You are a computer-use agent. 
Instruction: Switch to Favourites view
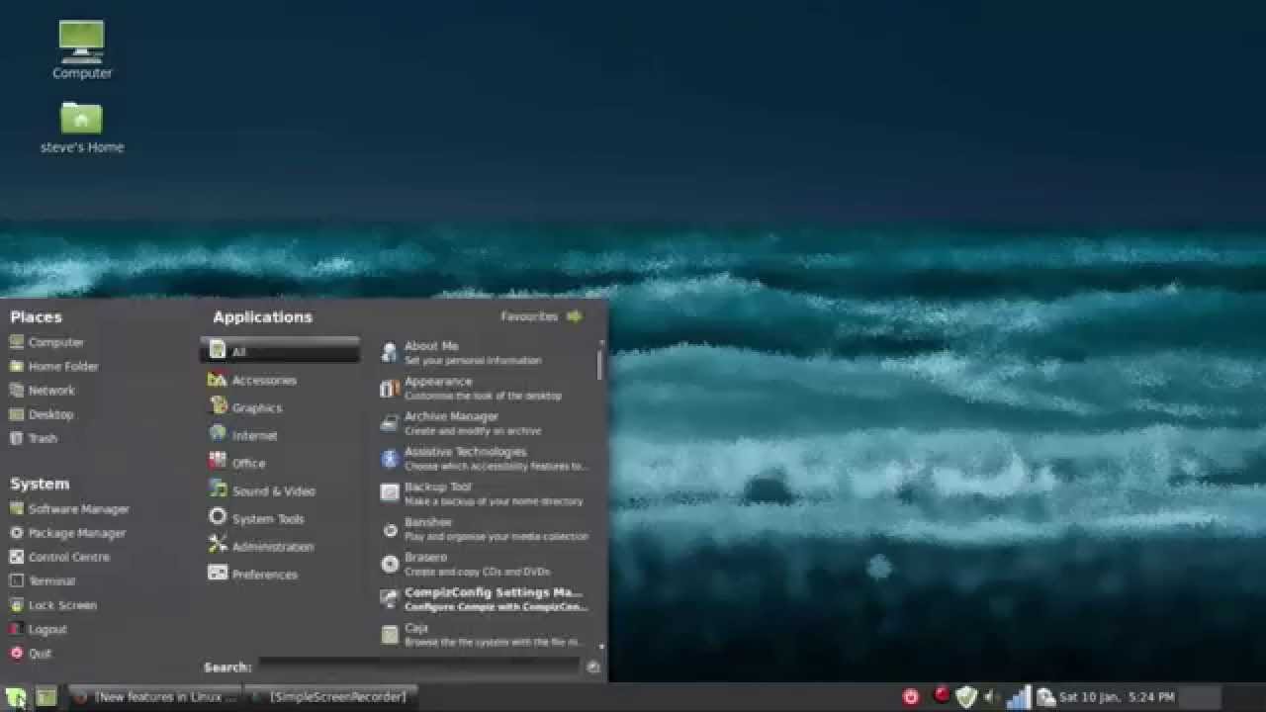541,316
